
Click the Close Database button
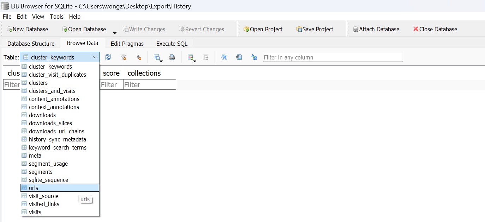tap(435, 29)
